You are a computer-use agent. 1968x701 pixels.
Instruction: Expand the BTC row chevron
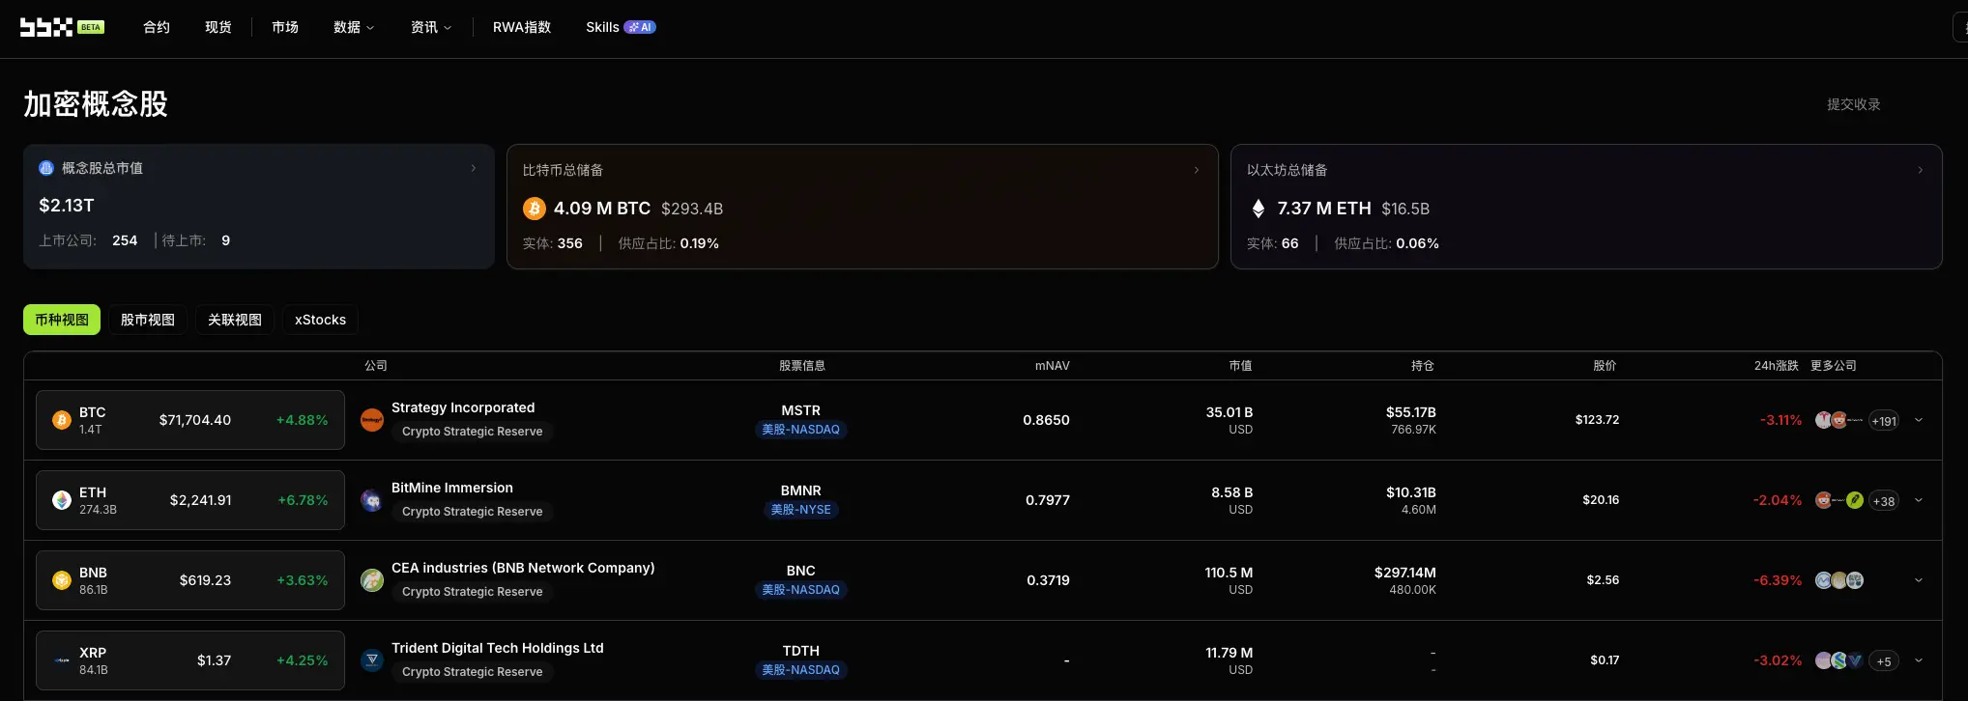click(1919, 420)
